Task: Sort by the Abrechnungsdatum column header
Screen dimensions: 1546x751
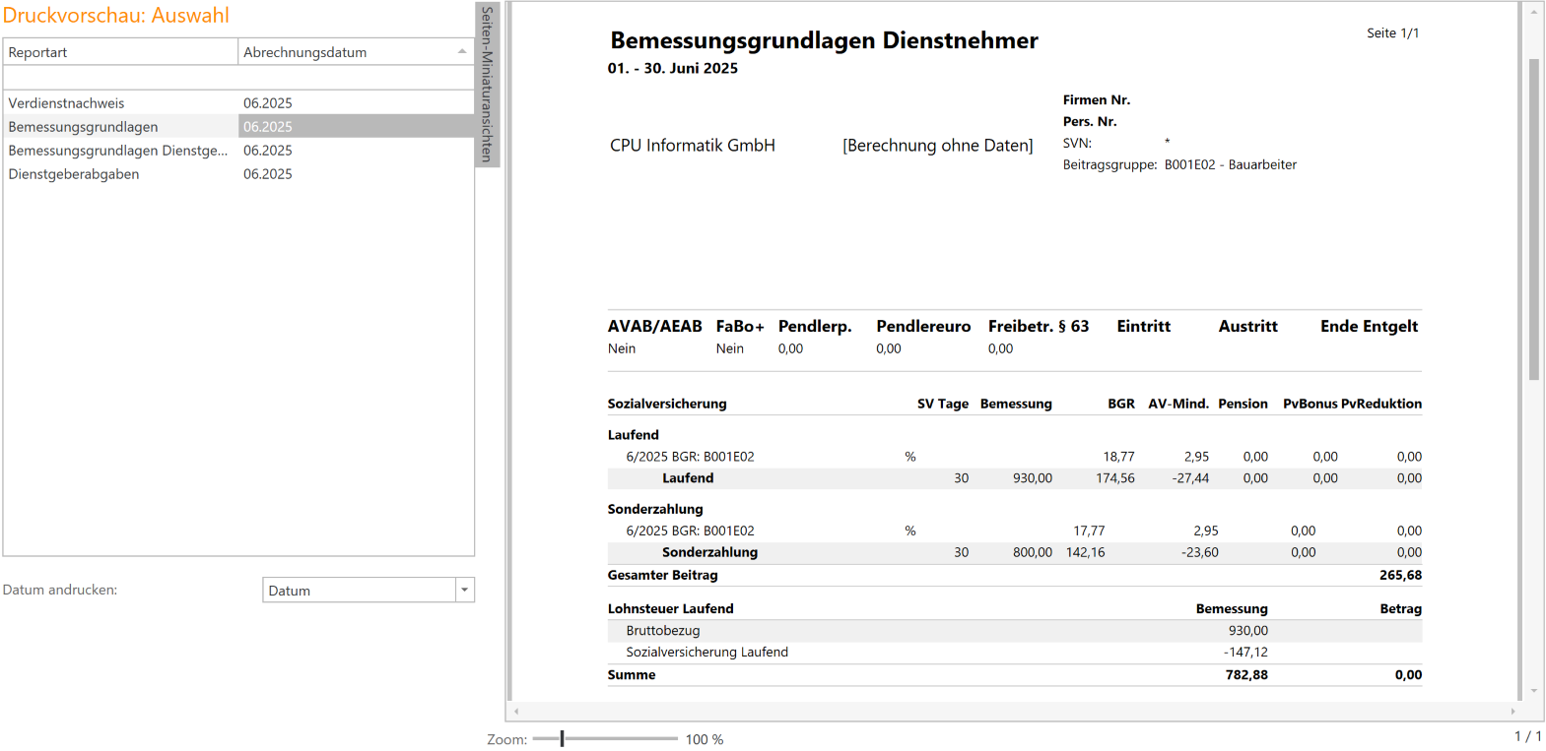Action: 356,52
